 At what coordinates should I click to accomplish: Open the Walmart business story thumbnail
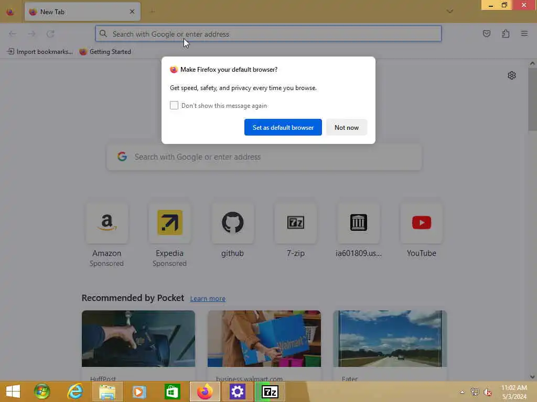[x=264, y=339]
